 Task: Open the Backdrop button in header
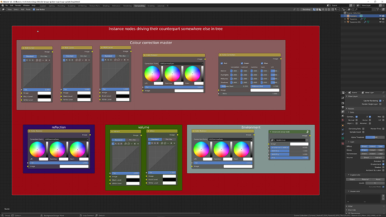pos(307,10)
